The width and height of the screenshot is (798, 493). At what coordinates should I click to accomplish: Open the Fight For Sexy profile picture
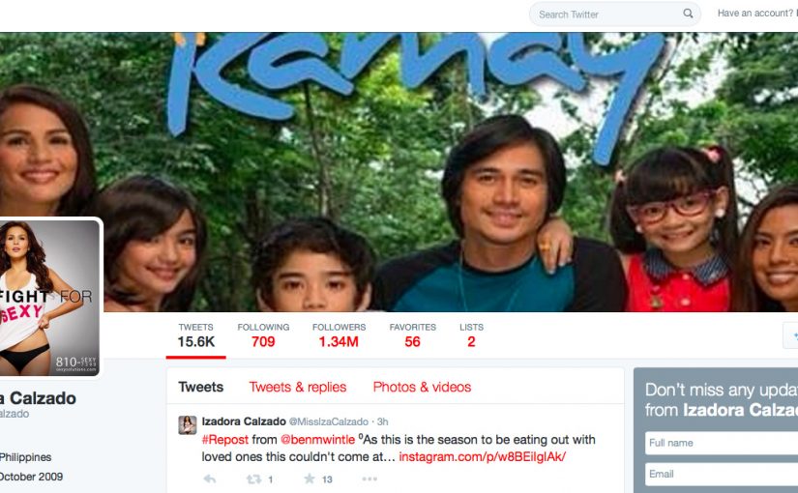(48, 298)
